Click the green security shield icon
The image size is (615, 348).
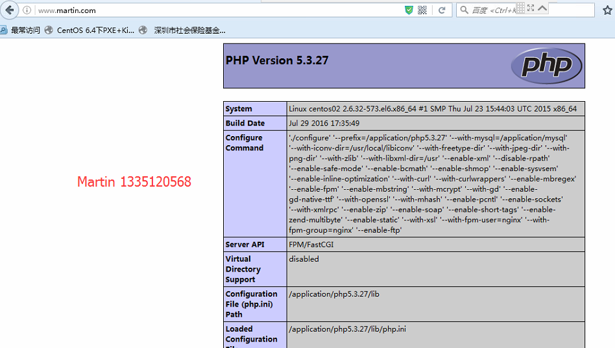click(x=409, y=10)
